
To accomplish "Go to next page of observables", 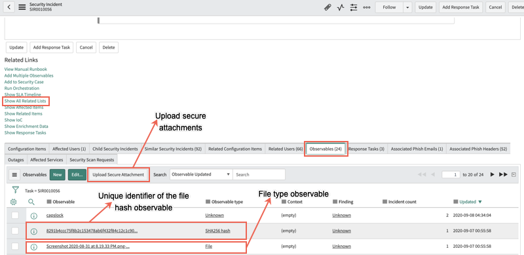I will coord(493,174).
